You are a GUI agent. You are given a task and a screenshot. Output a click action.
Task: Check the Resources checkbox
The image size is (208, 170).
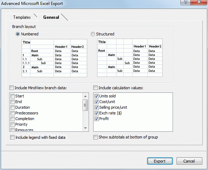pos(13,130)
